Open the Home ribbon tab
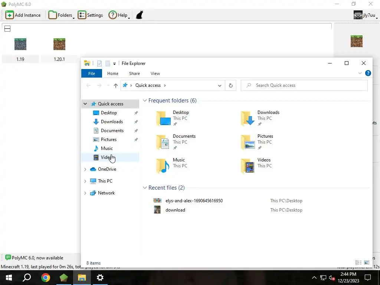Viewport: 380px width, 285px height. click(x=113, y=73)
